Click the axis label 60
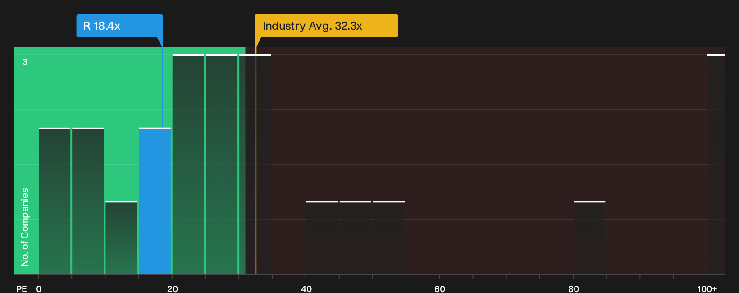Screen dimensions: 739x293 click(x=440, y=288)
